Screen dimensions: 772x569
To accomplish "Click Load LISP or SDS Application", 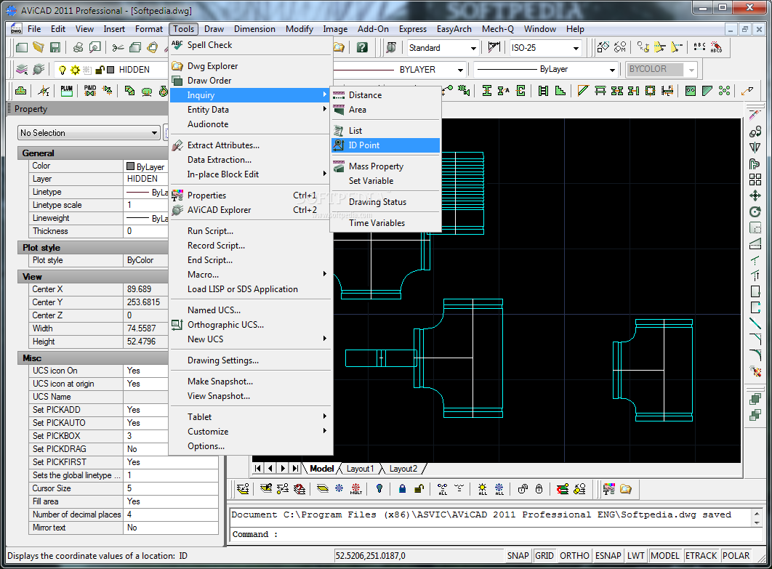I will click(251, 289).
